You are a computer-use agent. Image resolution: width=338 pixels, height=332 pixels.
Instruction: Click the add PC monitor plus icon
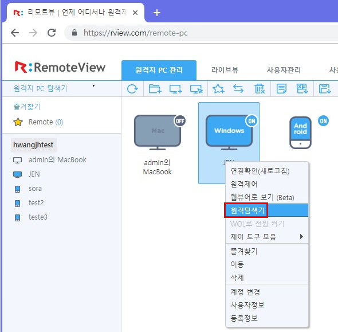click(175, 89)
